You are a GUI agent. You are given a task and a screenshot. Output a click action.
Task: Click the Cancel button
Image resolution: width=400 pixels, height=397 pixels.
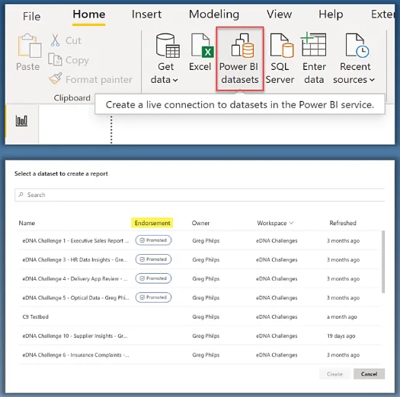[369, 374]
